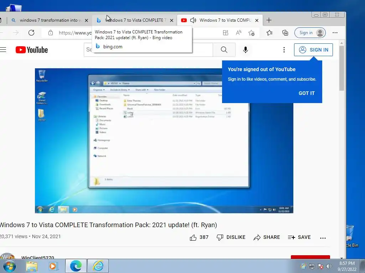Add this page to favorites

(251, 33)
